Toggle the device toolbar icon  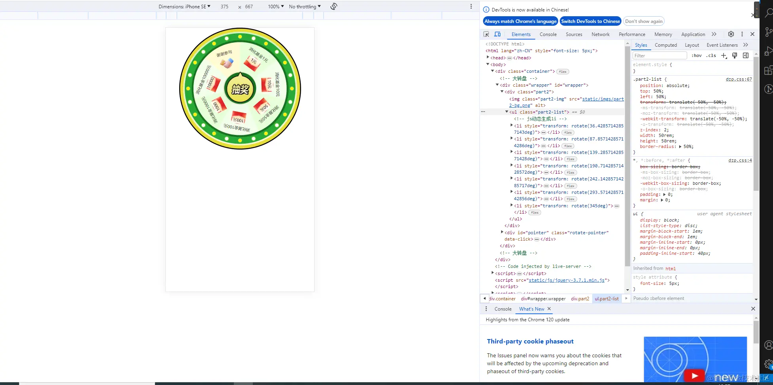click(497, 34)
